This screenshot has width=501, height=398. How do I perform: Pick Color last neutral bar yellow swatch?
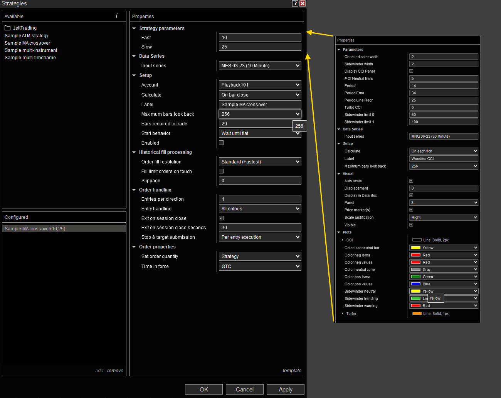click(x=416, y=248)
